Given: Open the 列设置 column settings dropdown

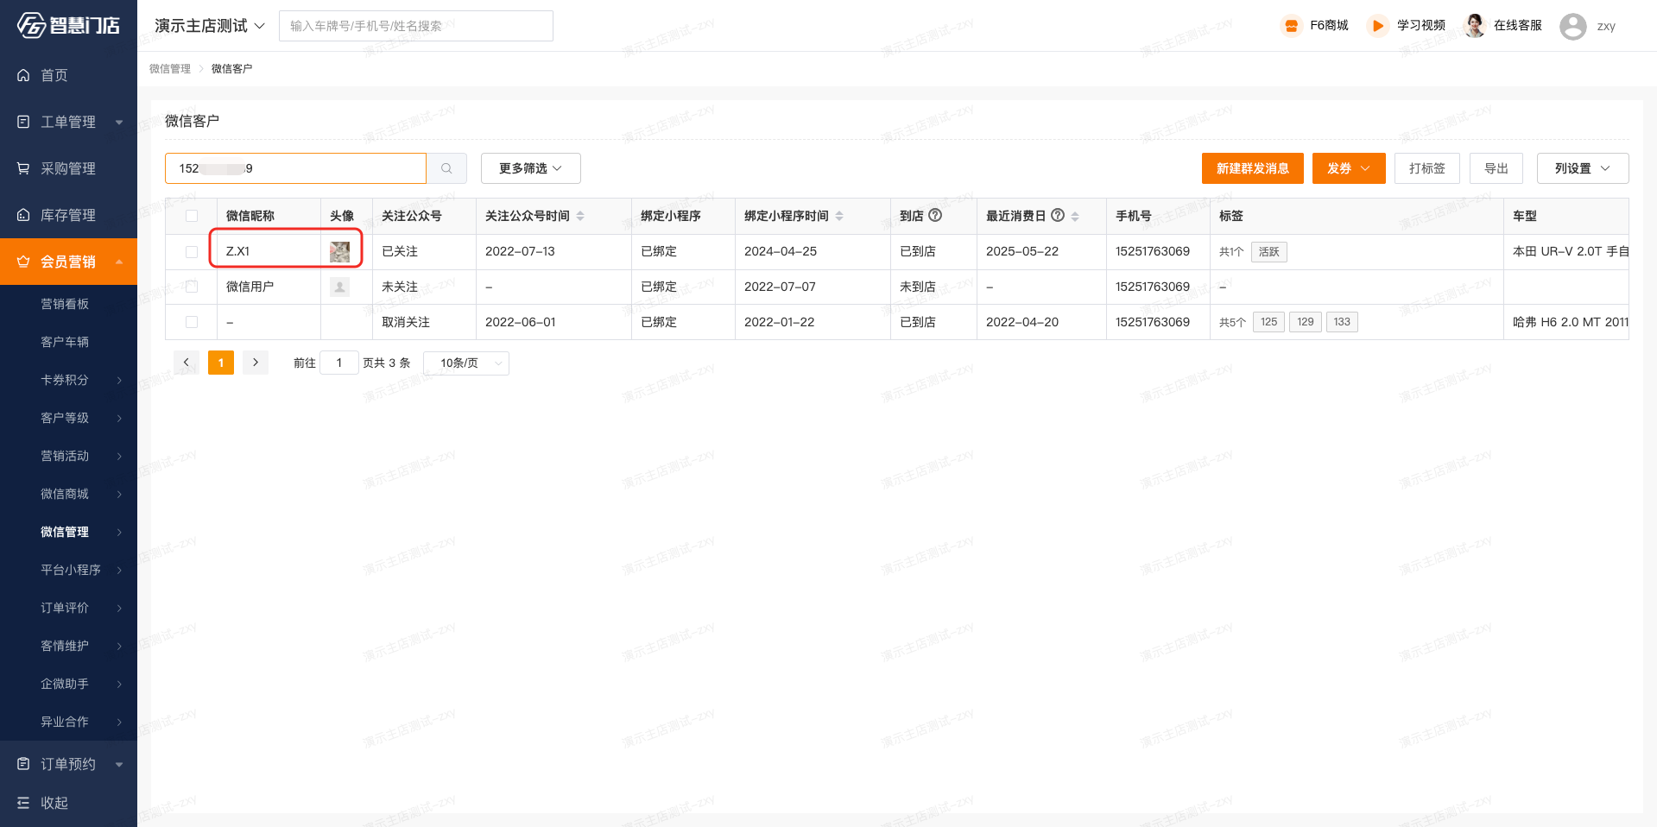Looking at the screenshot, I should point(1583,168).
